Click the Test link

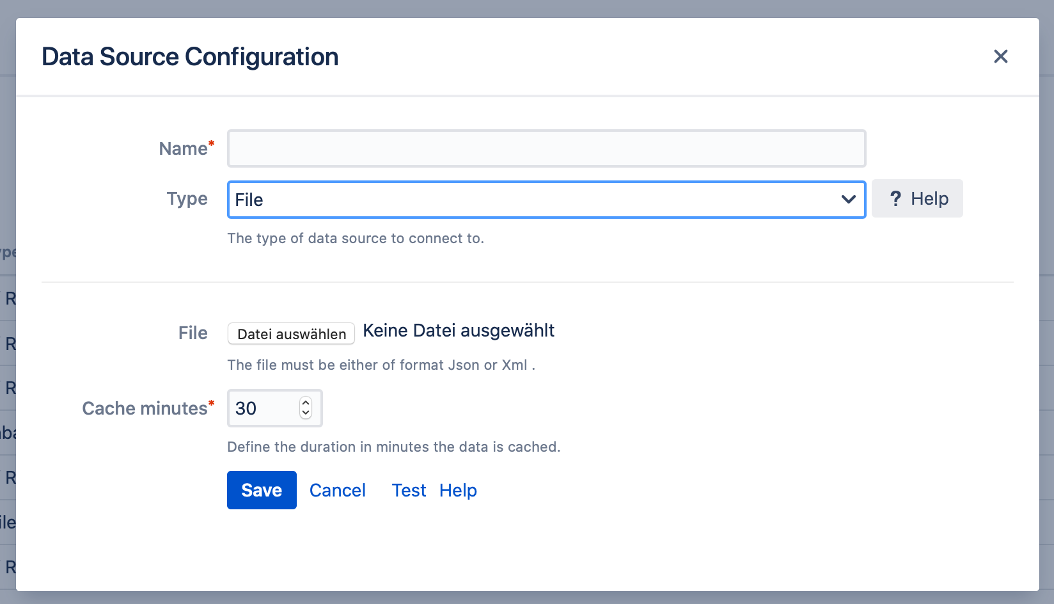(409, 490)
